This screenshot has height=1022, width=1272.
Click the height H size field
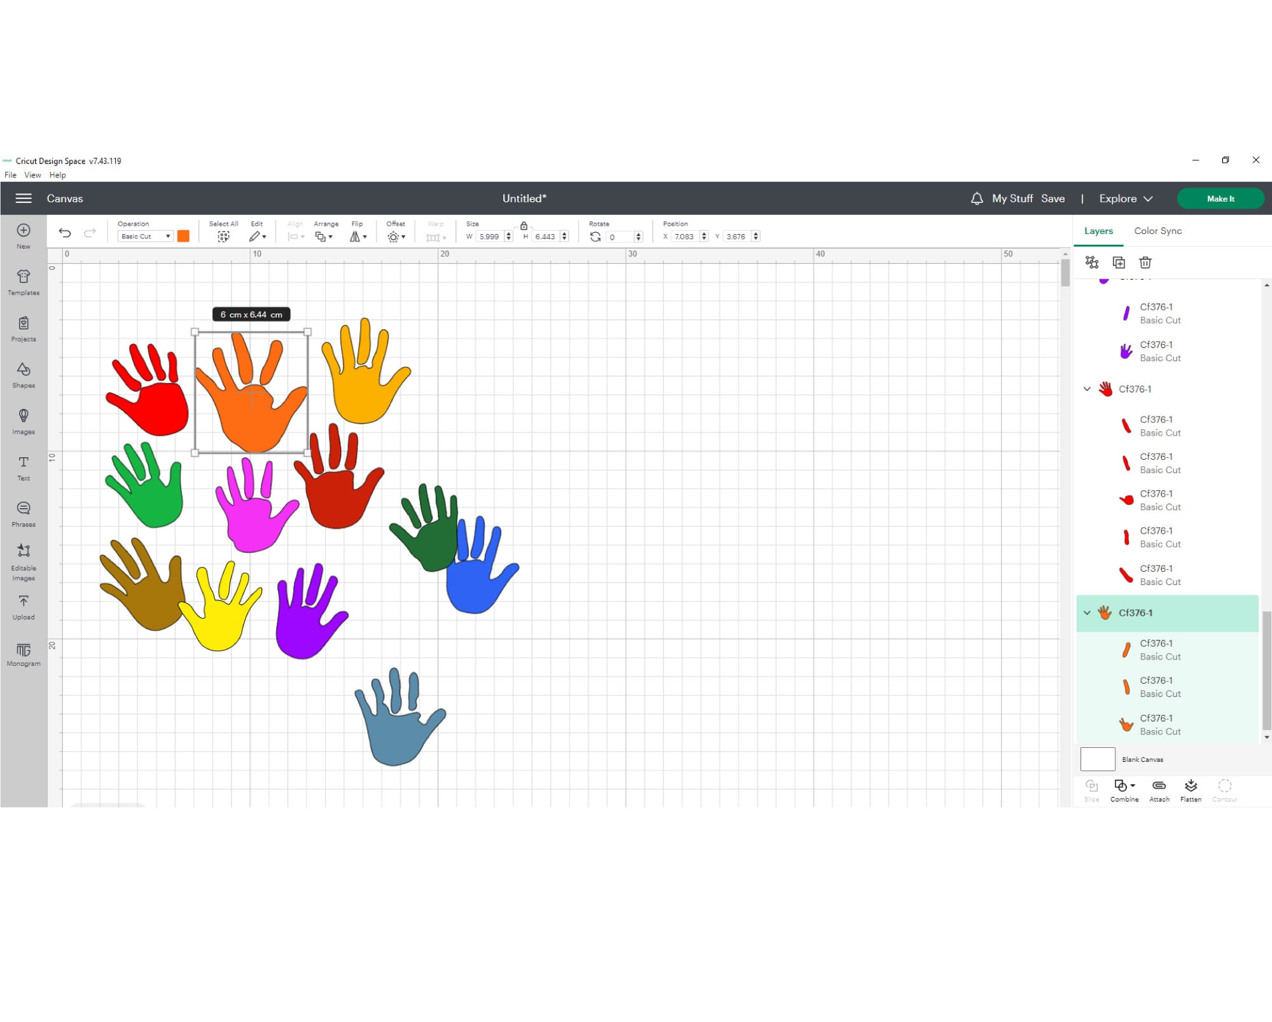(x=545, y=237)
